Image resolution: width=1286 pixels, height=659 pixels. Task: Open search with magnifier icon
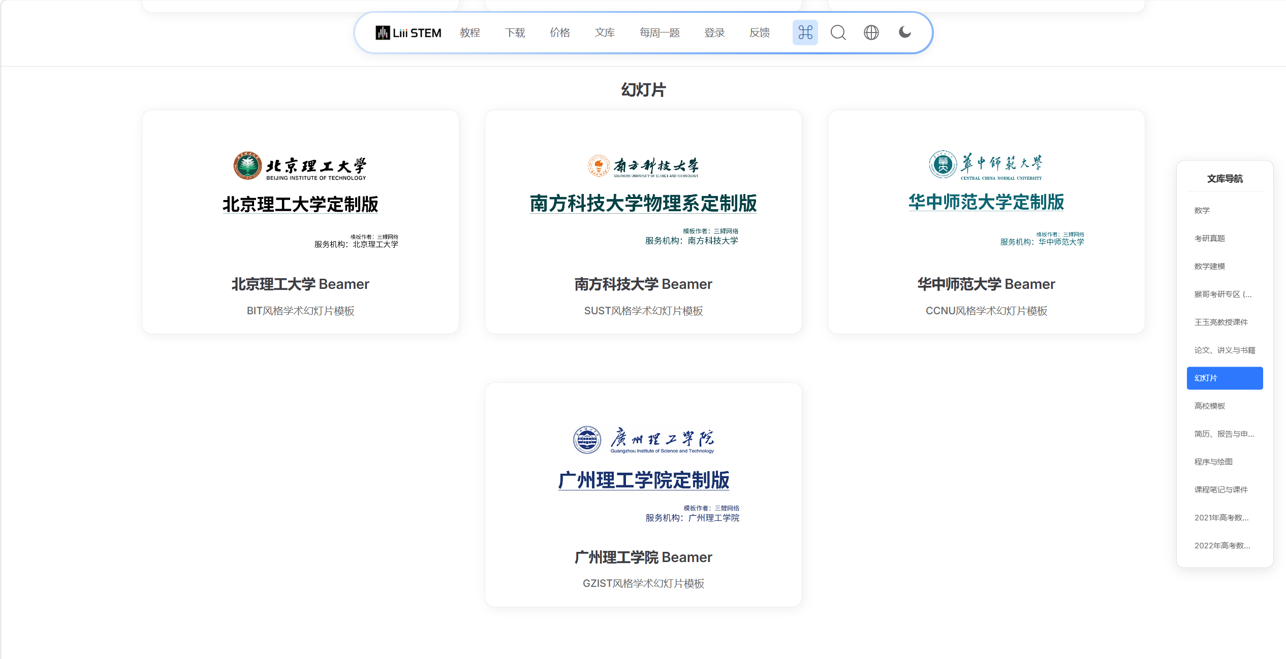pos(838,32)
